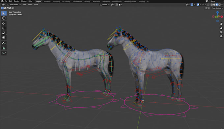Select the Breakdowner pose tool
This screenshot has width=224, height=129.
coord(4,53)
